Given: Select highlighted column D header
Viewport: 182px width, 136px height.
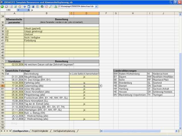Looking at the screenshot, I should 86,13.
